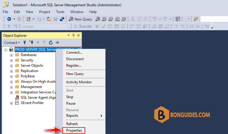Click the DMX query icon in toolbar
The image size is (228, 134).
[x=111, y=19]
